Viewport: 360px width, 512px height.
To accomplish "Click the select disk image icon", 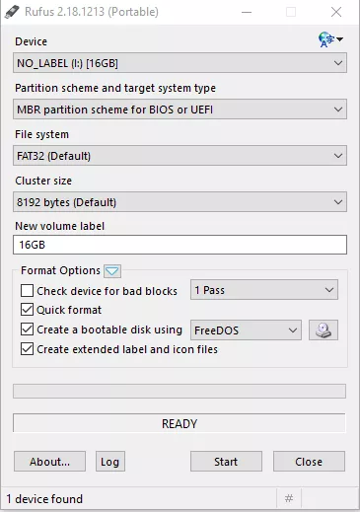I will (324, 329).
